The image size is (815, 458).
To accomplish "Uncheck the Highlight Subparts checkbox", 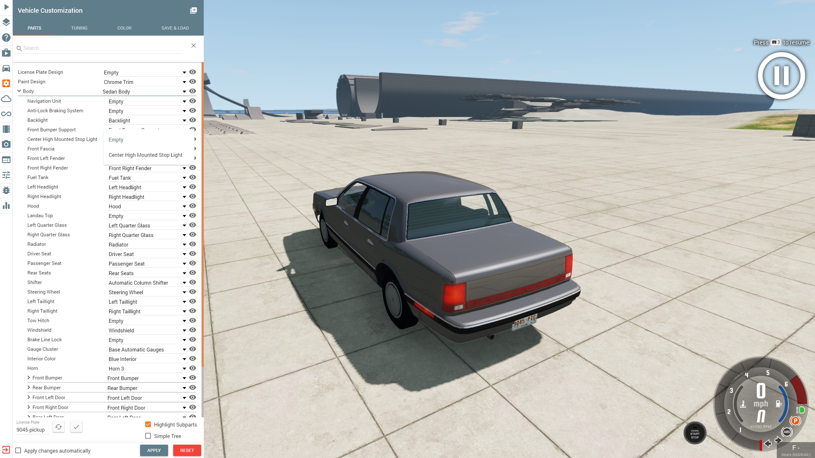I will [x=148, y=425].
